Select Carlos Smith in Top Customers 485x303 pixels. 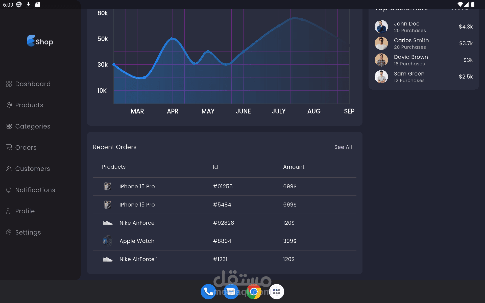click(x=411, y=40)
